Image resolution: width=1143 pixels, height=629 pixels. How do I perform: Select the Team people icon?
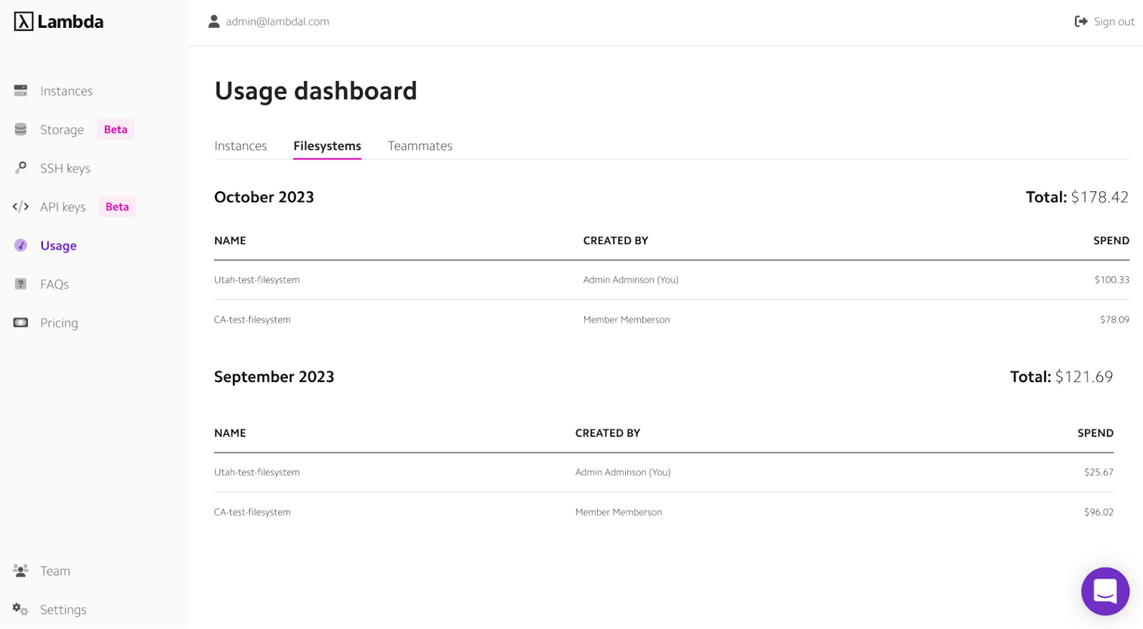click(x=20, y=570)
